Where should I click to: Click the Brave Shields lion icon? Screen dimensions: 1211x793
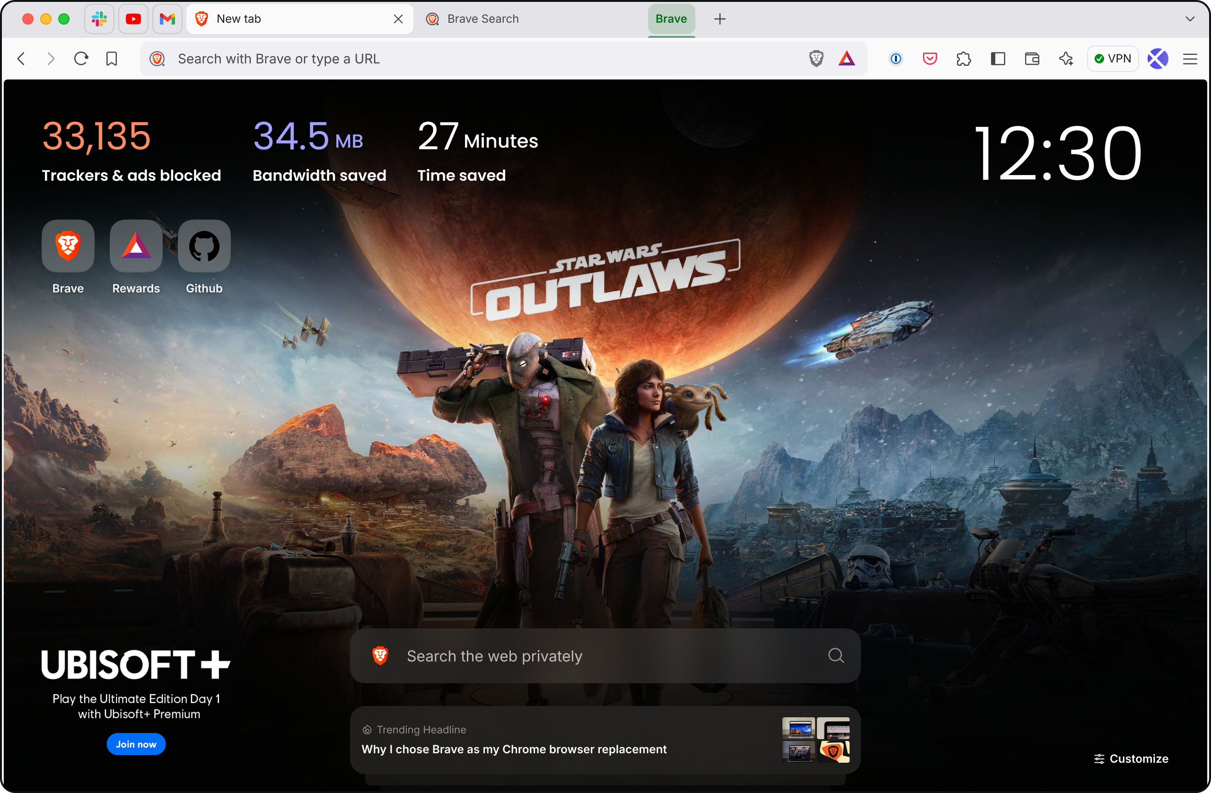pyautogui.click(x=816, y=59)
